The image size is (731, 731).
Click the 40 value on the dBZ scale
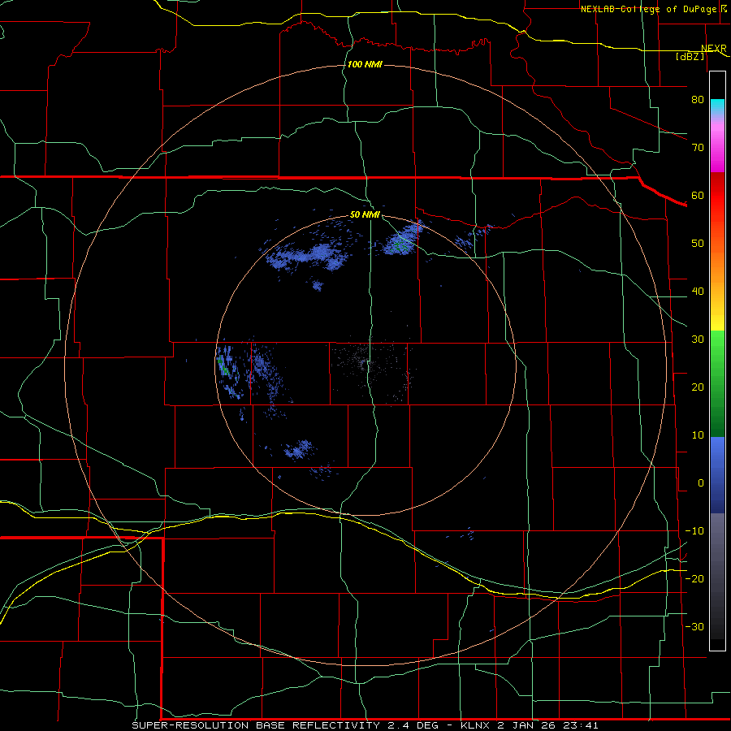tap(698, 292)
